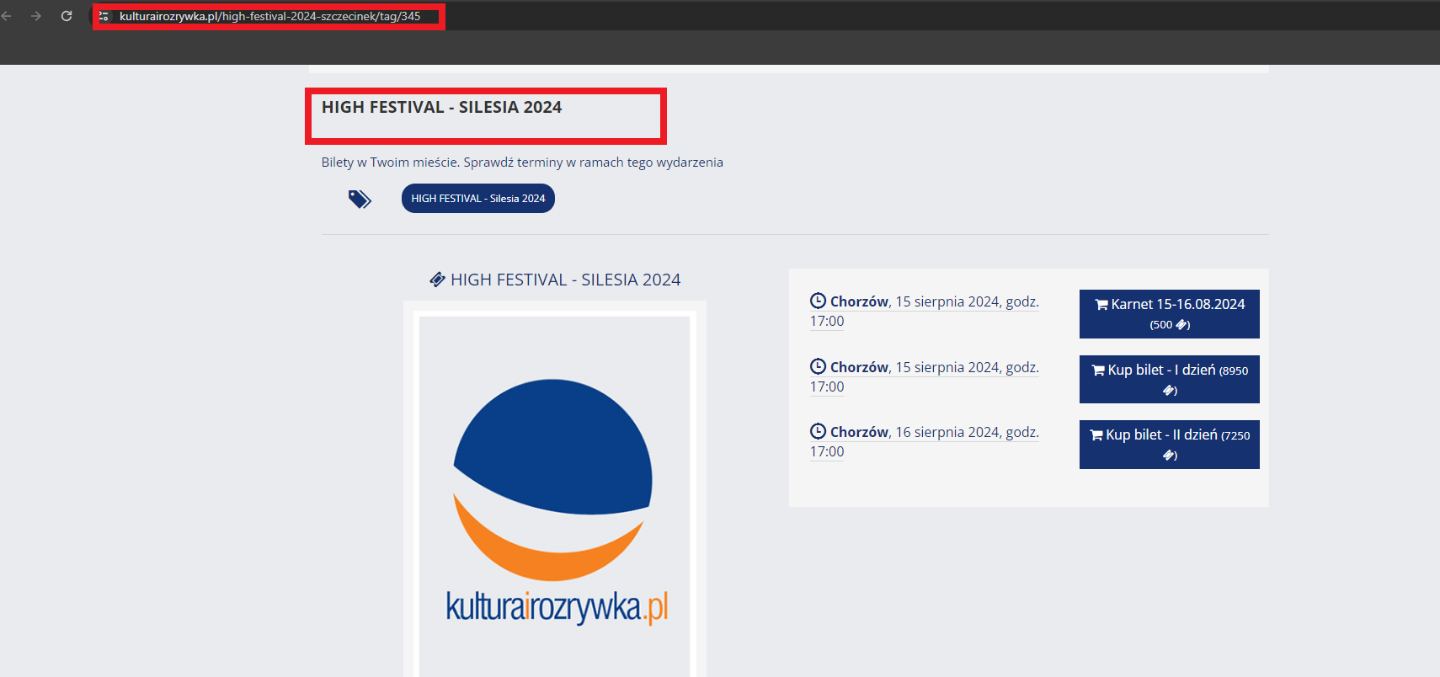The width and height of the screenshot is (1440, 677).
Task: Open first Chorzów 15 sierpnia 2024 date link
Action: coord(925,311)
